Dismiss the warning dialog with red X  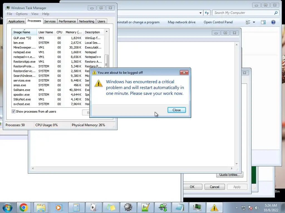click(x=184, y=72)
